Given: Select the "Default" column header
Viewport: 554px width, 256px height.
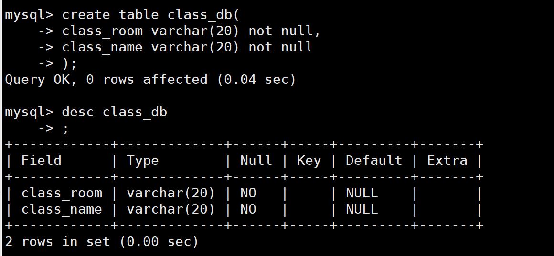Looking at the screenshot, I should point(373,161).
